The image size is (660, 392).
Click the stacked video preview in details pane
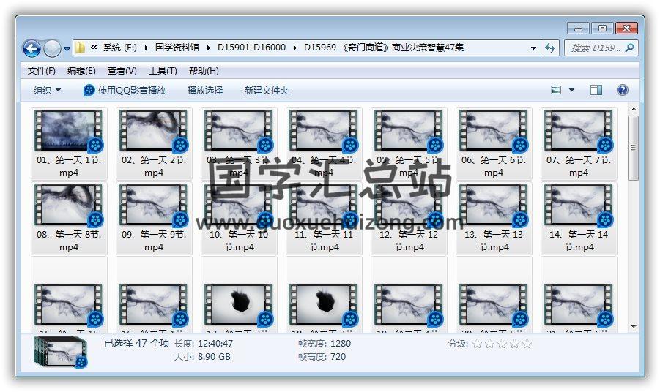point(61,353)
